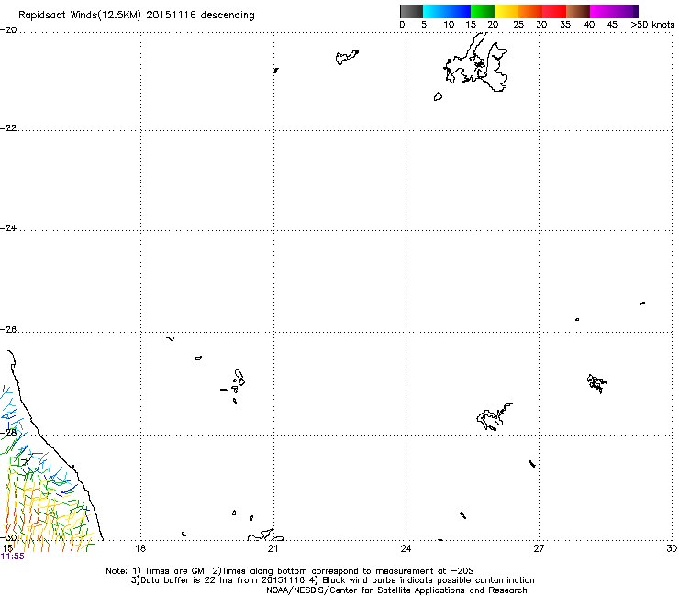Click the purple '11:55' swath time label
The image size is (679, 596).
click(13, 557)
